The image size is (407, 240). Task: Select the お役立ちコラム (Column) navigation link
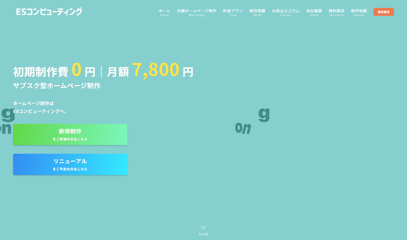285,11
